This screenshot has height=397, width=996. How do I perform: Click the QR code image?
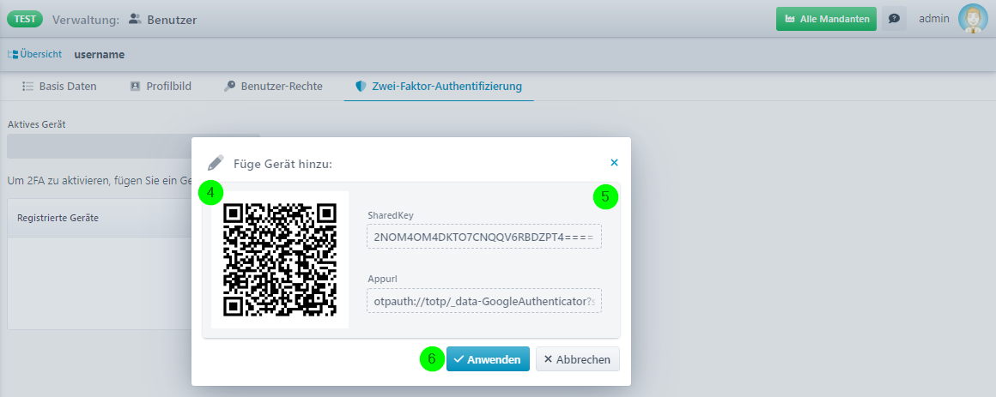click(x=280, y=260)
